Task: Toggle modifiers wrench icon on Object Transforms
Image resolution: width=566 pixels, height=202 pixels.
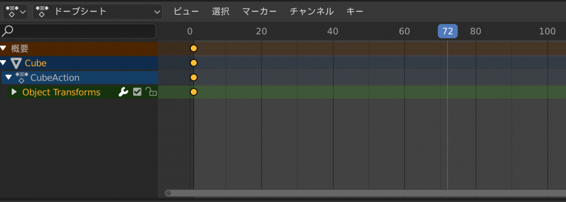Action: pos(123,92)
